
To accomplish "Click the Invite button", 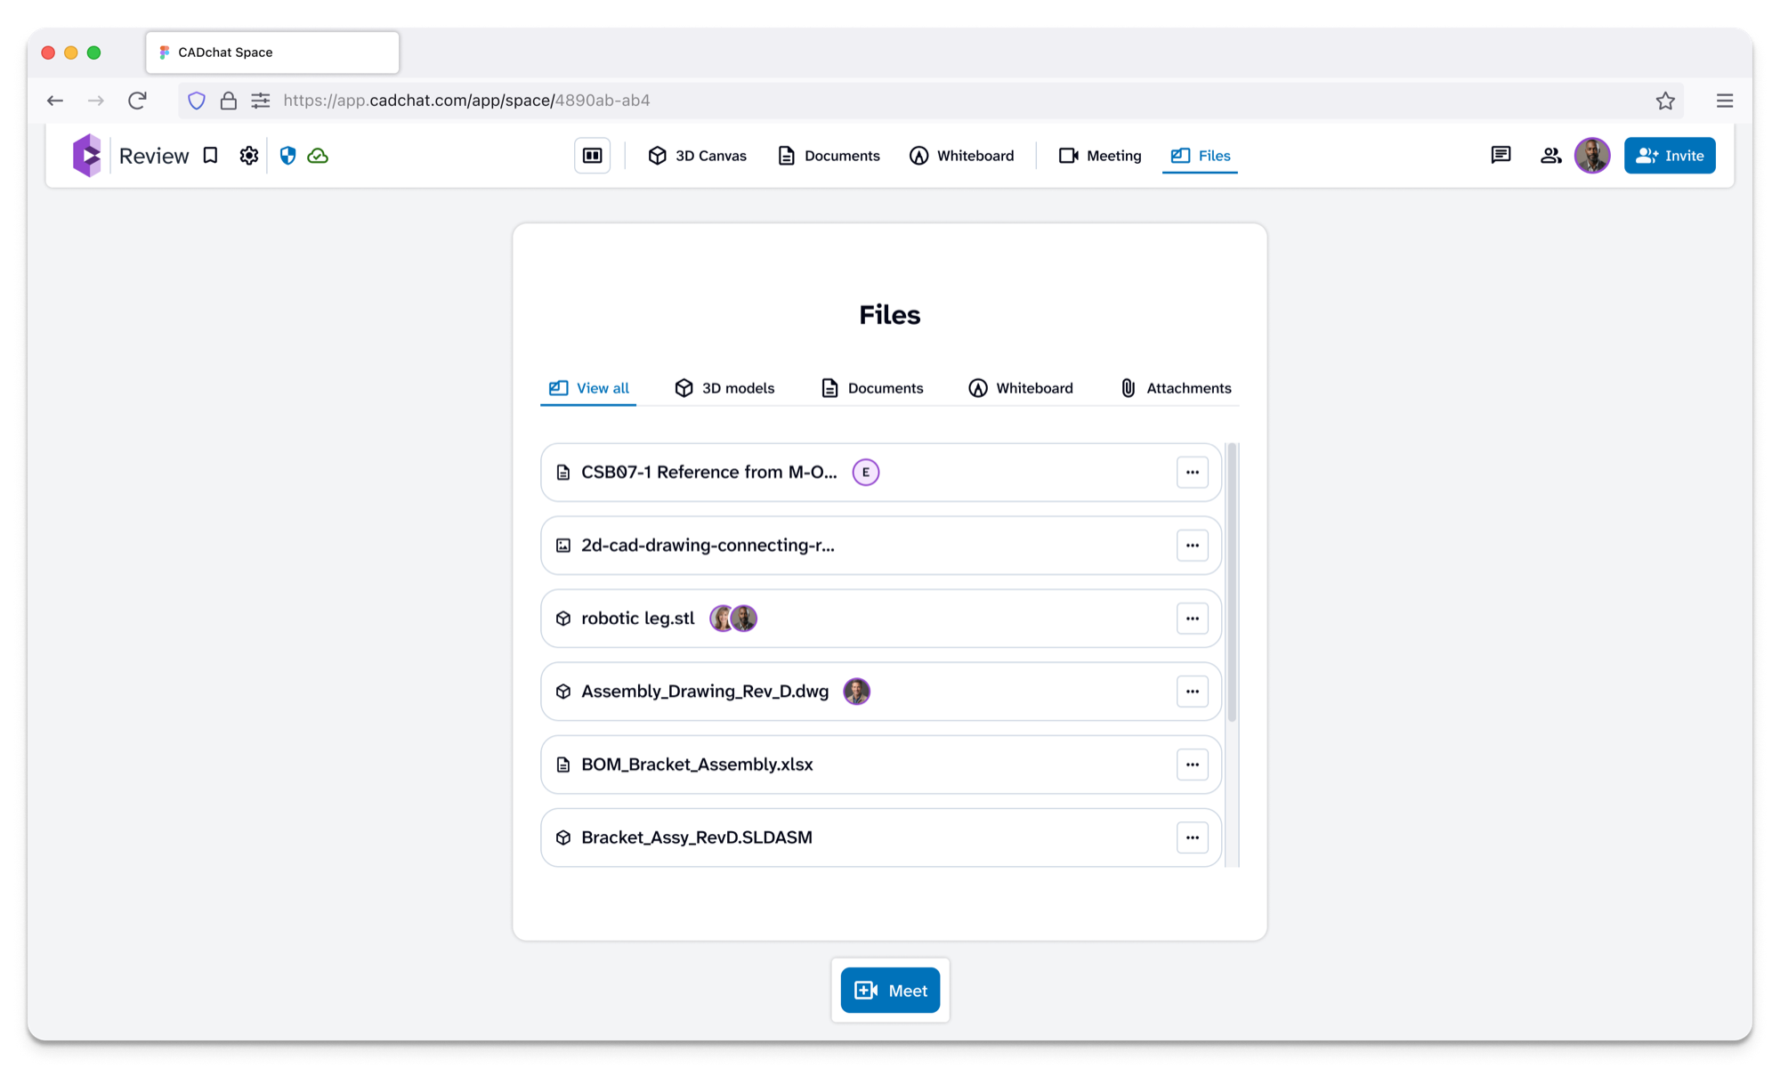I will tap(1670, 156).
